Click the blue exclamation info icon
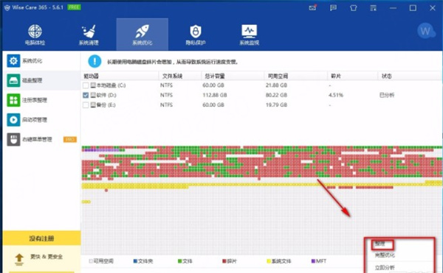This screenshot has width=443, height=273. click(95, 61)
